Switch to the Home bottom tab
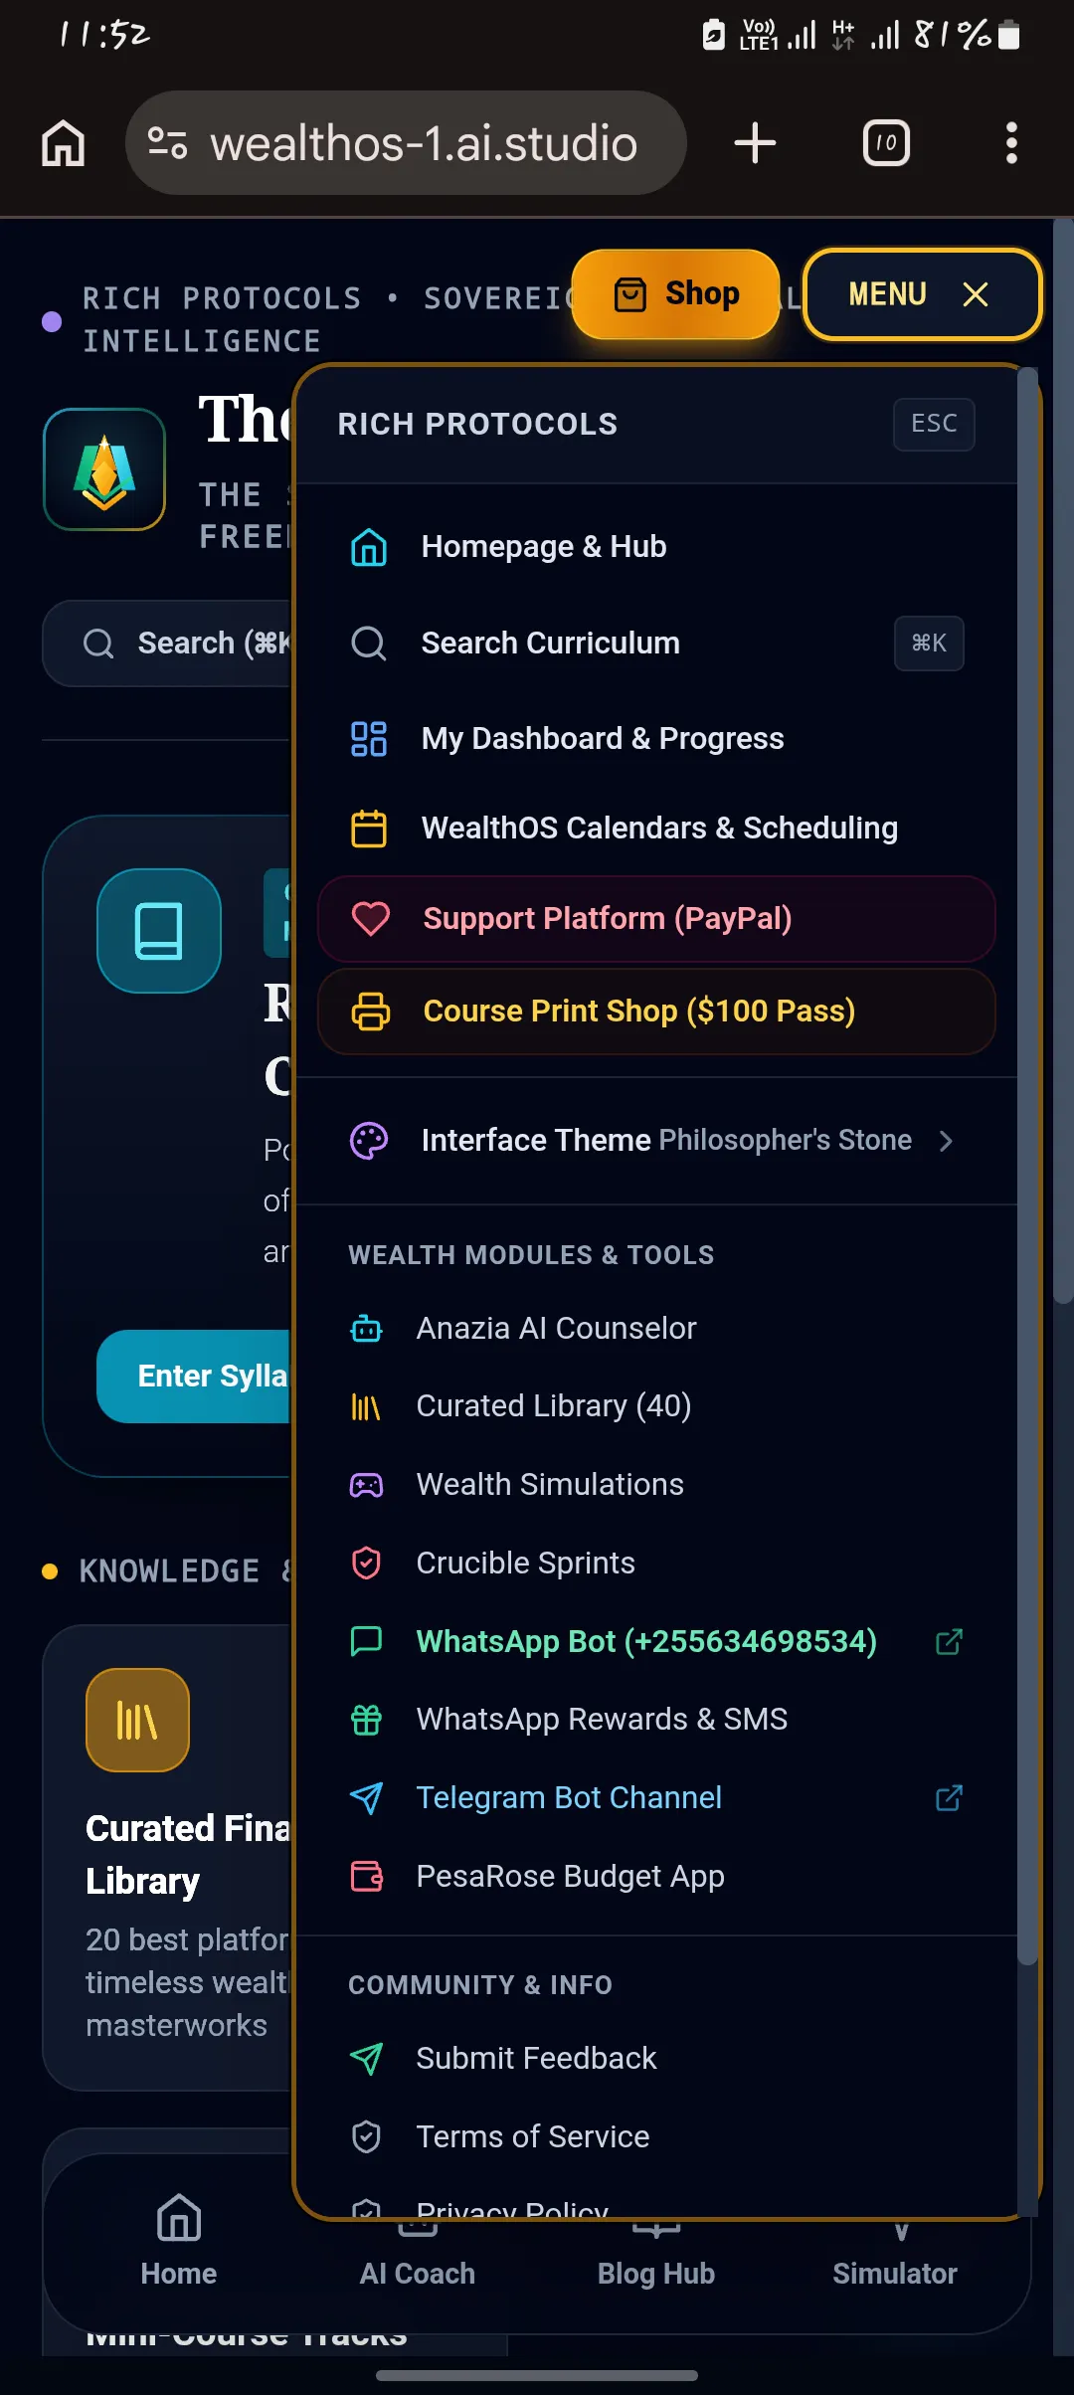The image size is (1074, 2395). point(179,2241)
